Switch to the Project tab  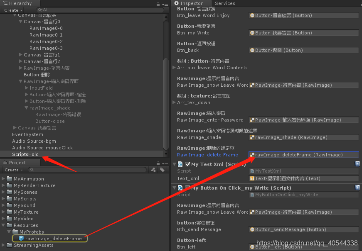[x=20, y=163]
